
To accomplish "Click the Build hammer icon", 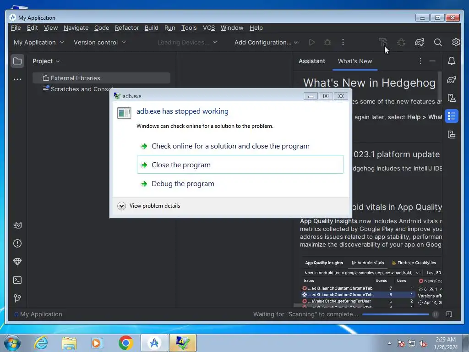I will click(383, 42).
